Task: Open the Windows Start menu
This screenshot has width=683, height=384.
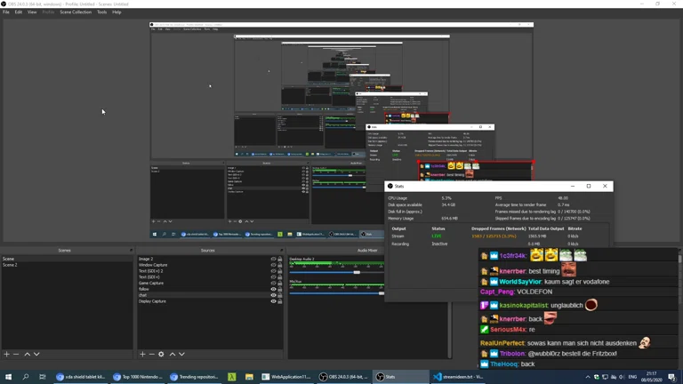Action: point(8,377)
